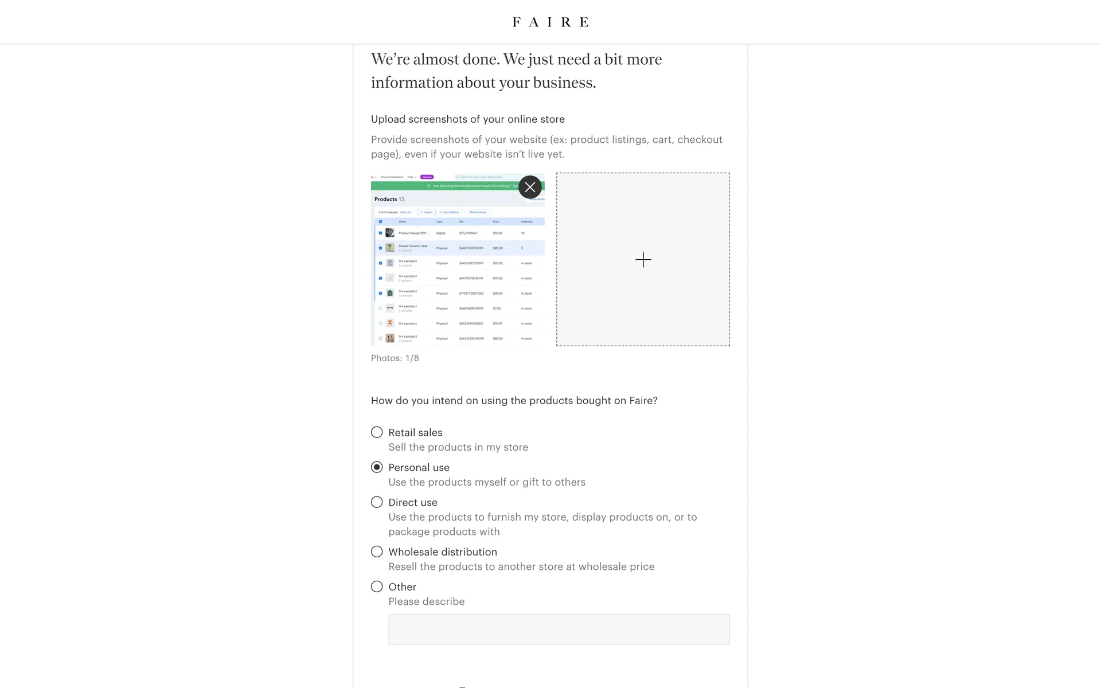Click the plus icon to add screenshot
1101x688 pixels.
point(643,259)
